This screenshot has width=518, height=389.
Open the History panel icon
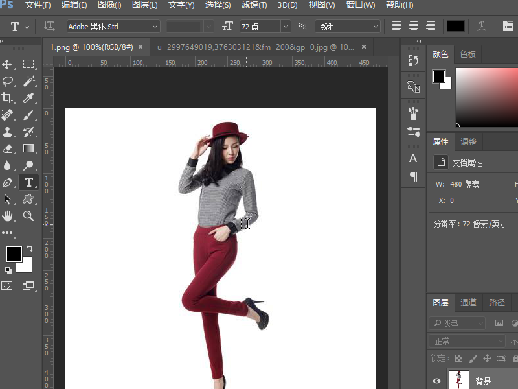413,60
